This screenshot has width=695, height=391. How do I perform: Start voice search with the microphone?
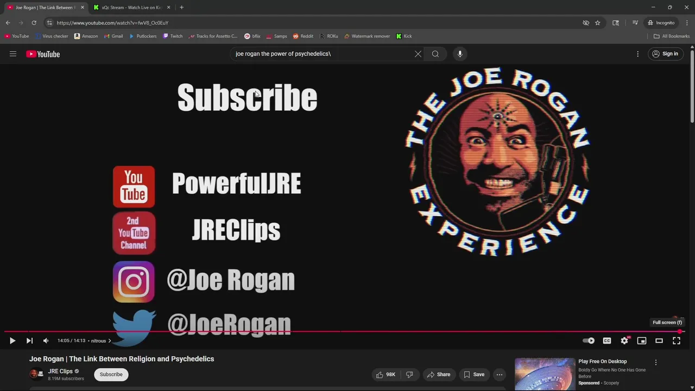click(460, 54)
